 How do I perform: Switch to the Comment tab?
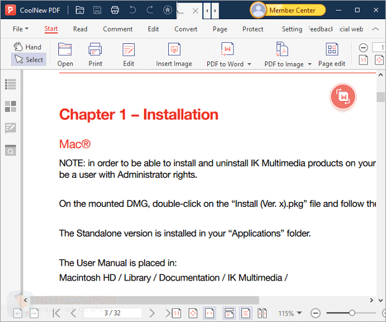click(x=118, y=29)
